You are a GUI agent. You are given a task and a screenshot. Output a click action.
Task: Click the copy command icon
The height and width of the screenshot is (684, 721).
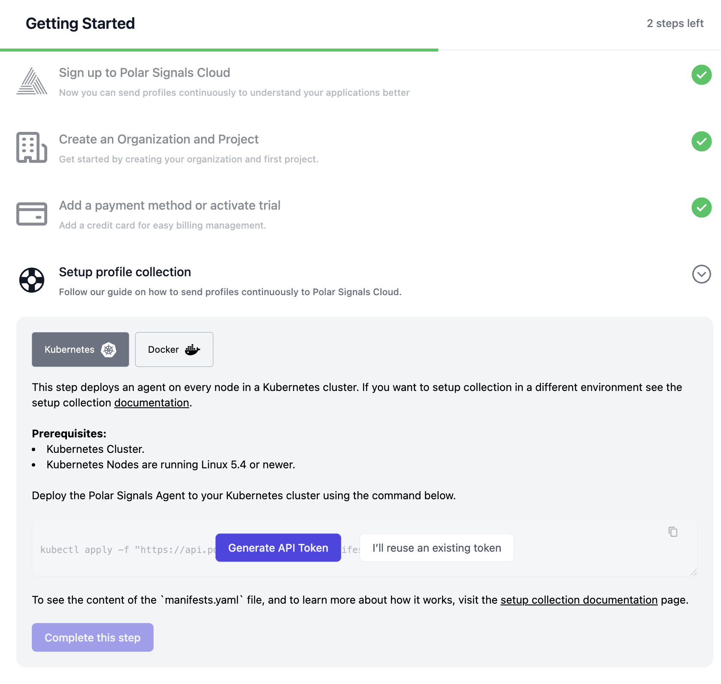click(x=673, y=532)
